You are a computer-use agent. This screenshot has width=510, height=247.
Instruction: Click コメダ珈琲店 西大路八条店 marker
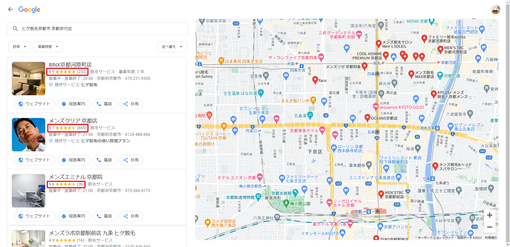(208, 223)
